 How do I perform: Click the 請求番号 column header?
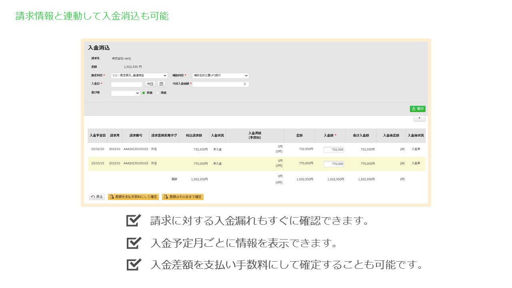pos(136,136)
